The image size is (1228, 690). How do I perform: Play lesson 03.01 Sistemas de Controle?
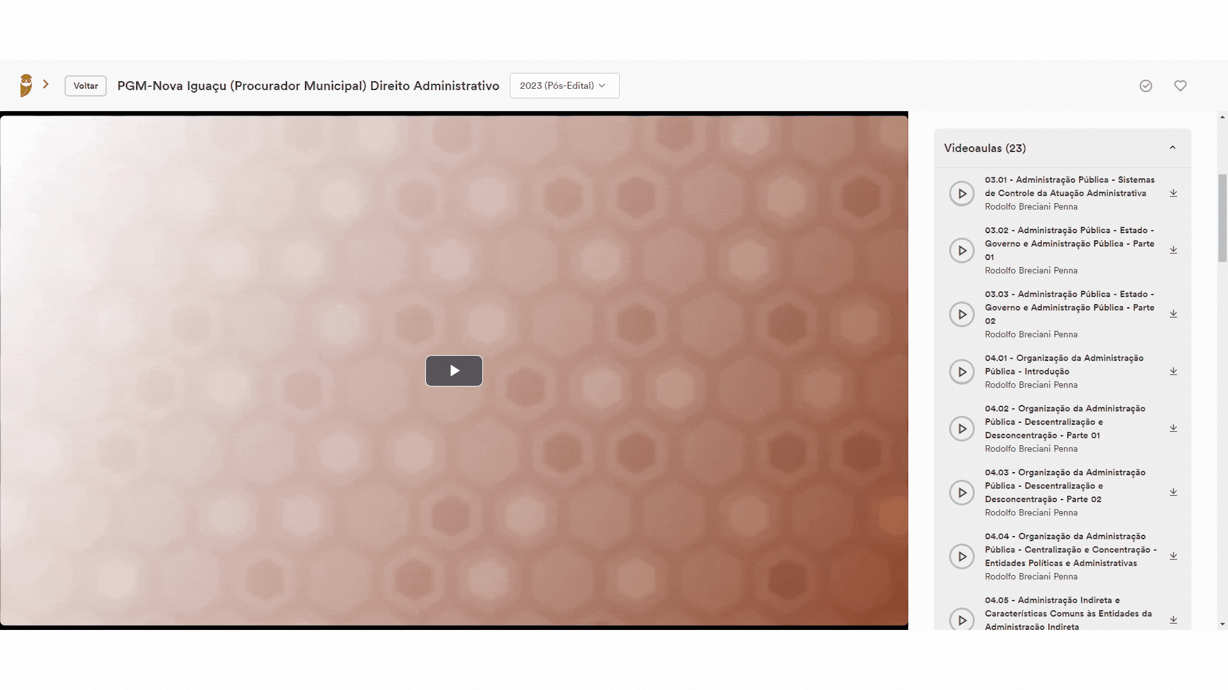pyautogui.click(x=962, y=194)
